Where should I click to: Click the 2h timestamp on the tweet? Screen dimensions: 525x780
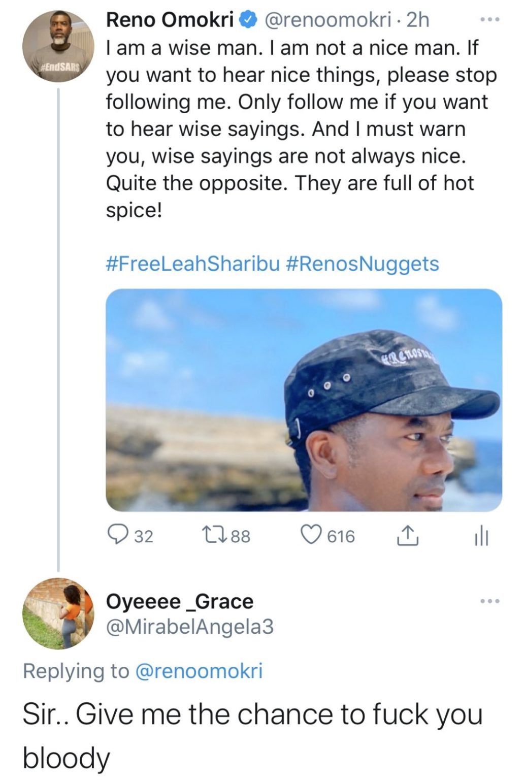pos(418,20)
